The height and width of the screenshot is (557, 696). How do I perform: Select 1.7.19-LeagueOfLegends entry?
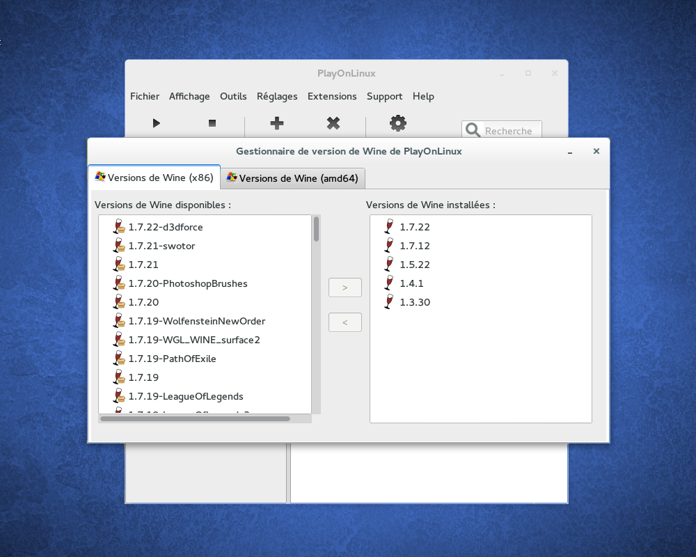[205, 396]
